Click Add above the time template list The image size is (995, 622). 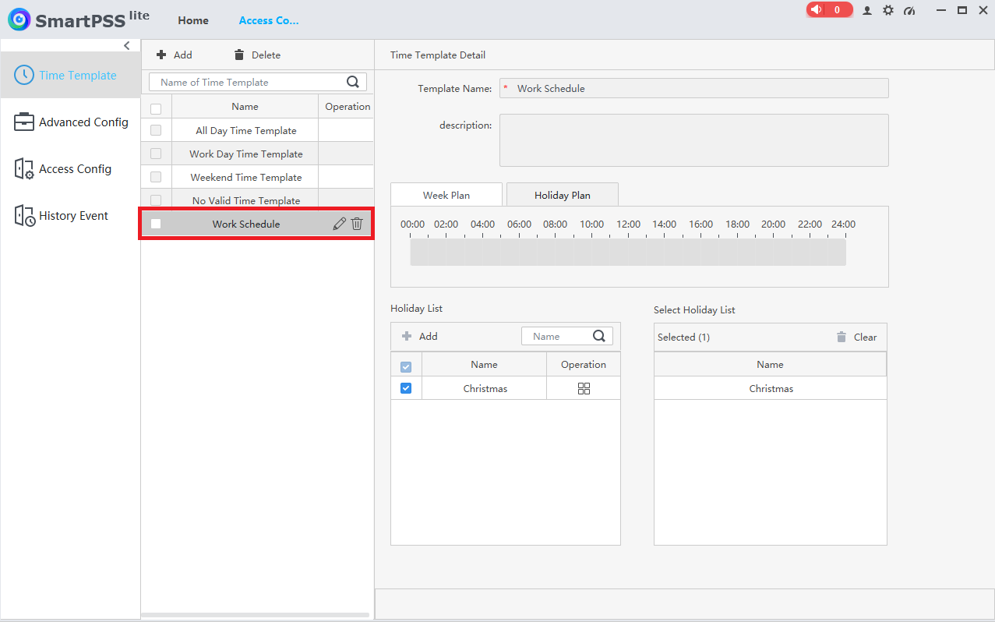pos(175,55)
